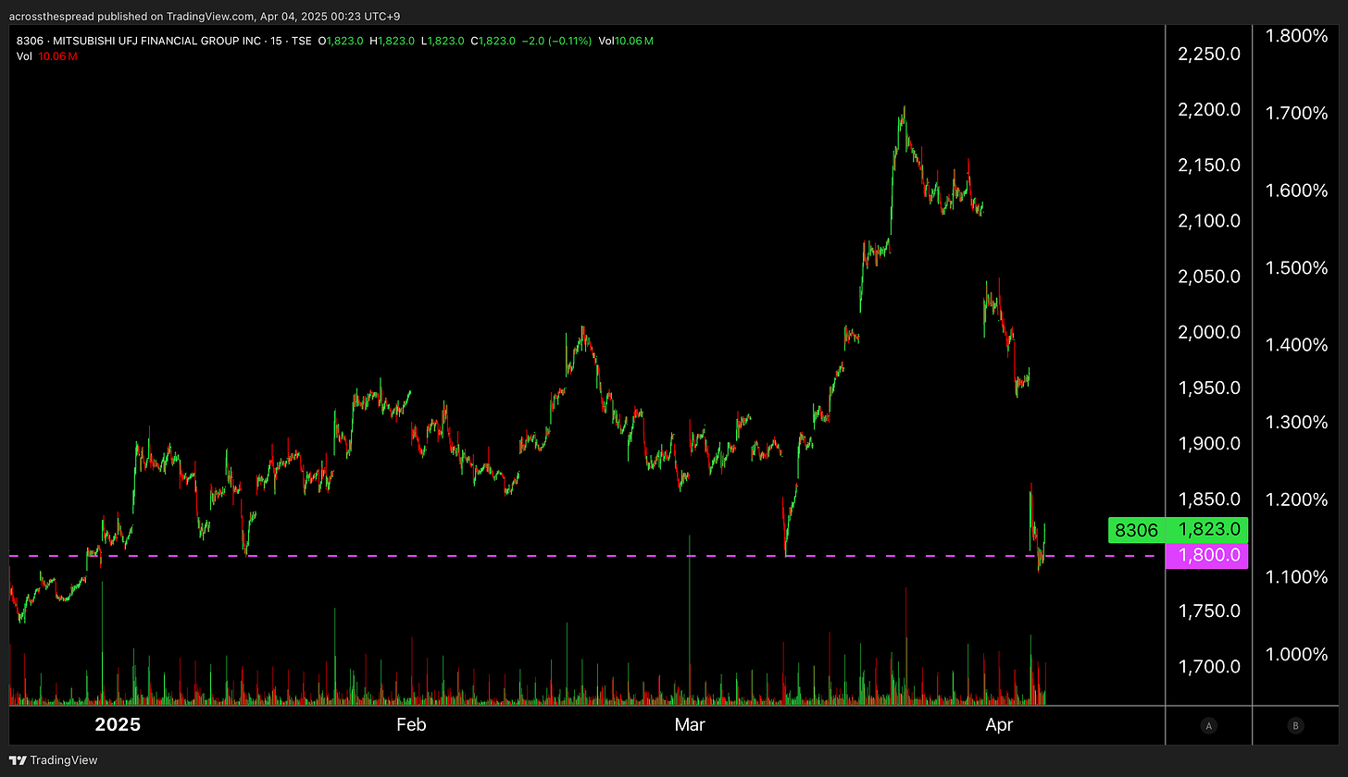Click the 1,950.0 price axis label
The height and width of the screenshot is (777, 1348).
coord(1209,388)
